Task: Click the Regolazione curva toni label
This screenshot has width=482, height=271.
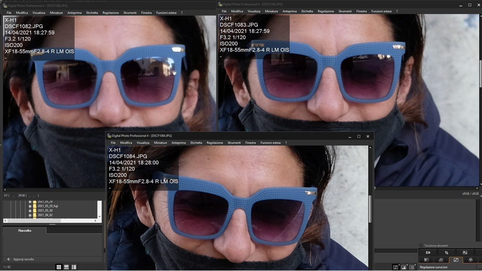Action: point(434,267)
